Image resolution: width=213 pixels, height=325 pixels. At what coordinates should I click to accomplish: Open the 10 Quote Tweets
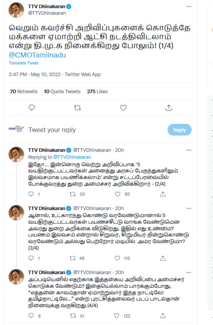coord(62,91)
